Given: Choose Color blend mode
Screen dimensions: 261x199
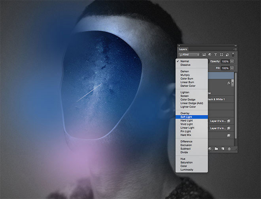Looking at the screenshot, I should click(192, 166).
